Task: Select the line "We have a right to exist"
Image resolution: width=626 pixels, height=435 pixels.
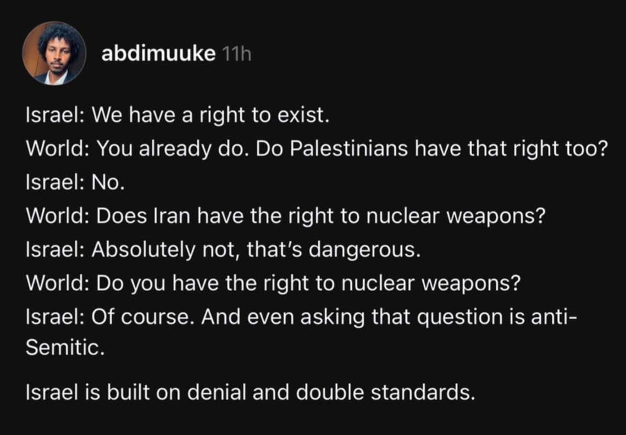Action: pyautogui.click(x=177, y=115)
